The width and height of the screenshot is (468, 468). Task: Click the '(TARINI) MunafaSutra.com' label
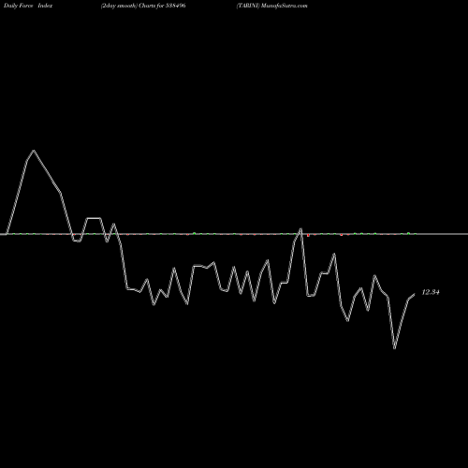271,6
